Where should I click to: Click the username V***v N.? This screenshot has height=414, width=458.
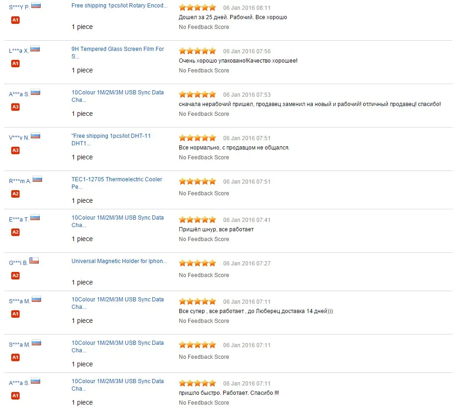coord(19,137)
